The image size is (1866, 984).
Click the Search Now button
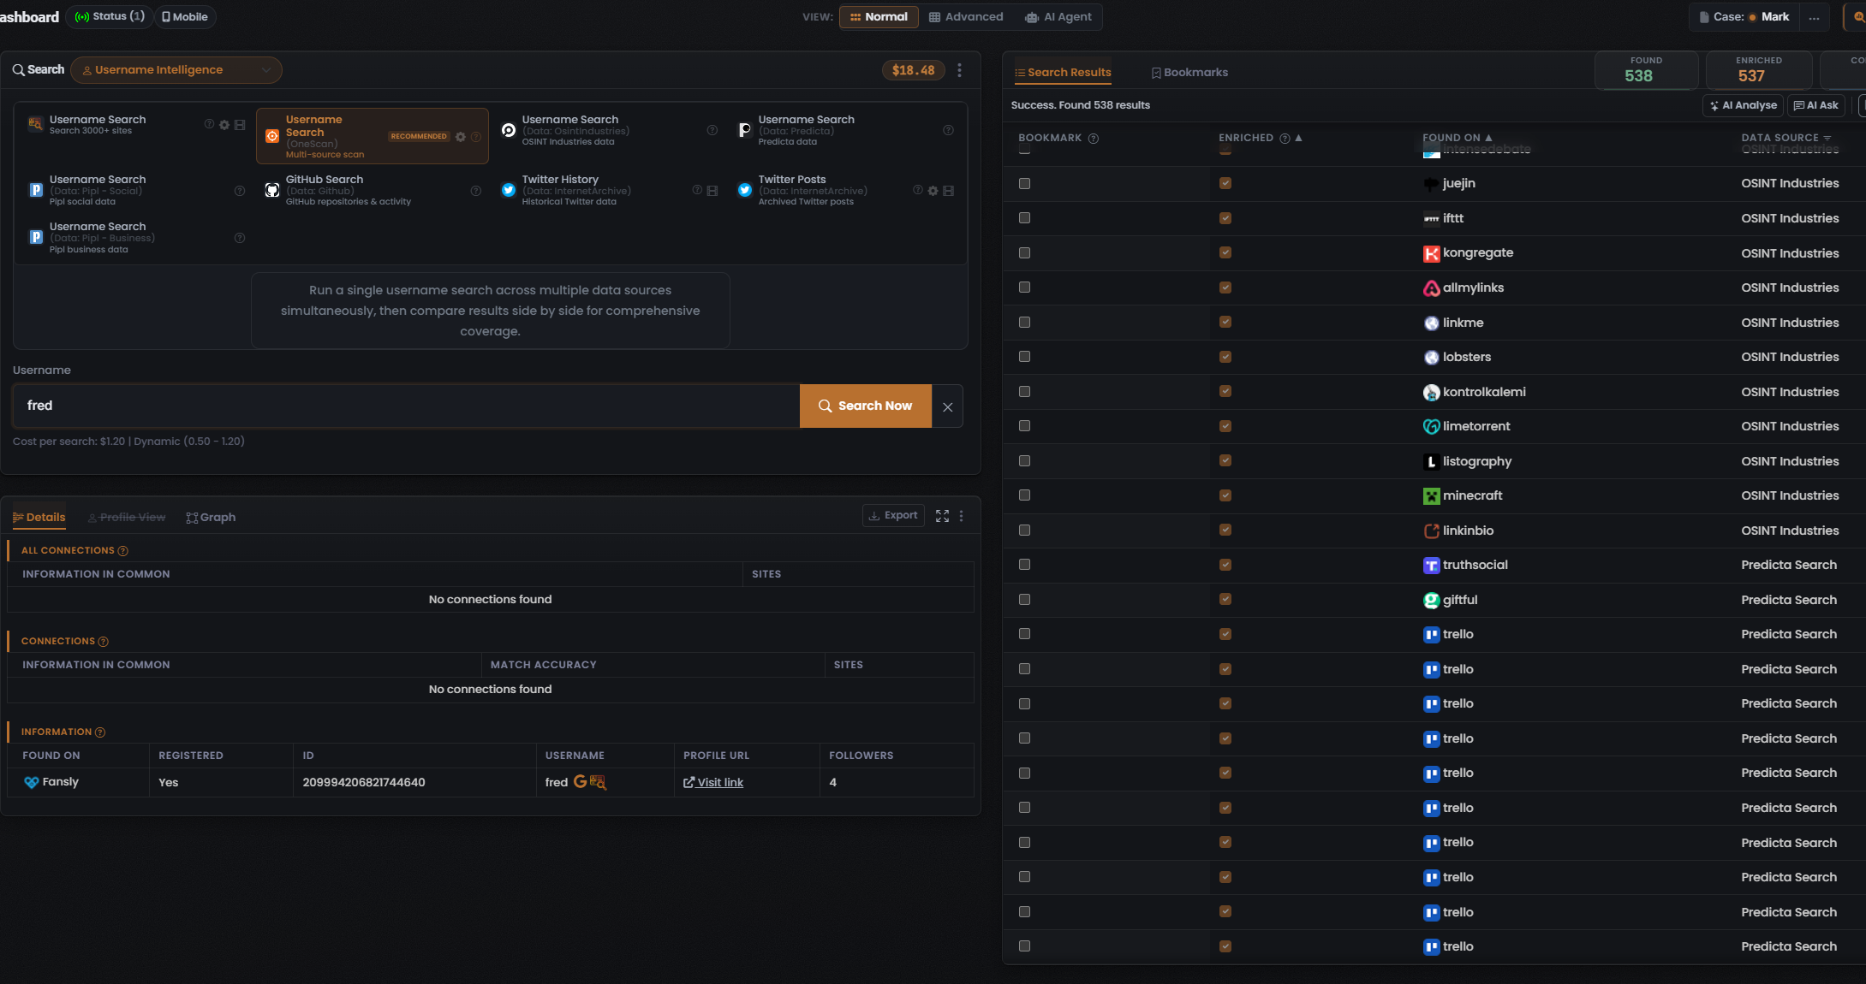point(865,406)
